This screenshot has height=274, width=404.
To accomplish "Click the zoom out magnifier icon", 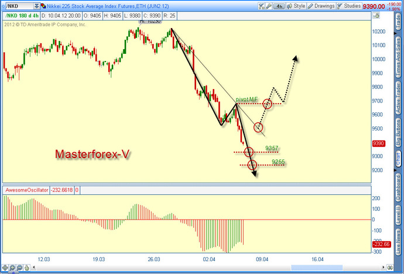I will click(x=19, y=268).
